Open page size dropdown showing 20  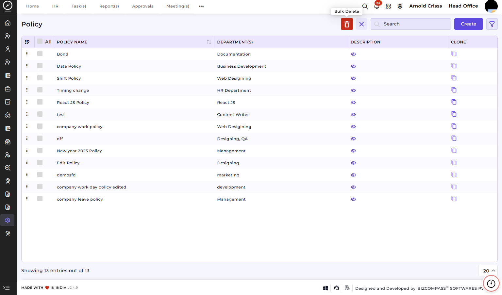point(489,271)
